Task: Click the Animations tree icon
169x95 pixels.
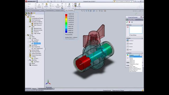Action: (x=30, y=65)
